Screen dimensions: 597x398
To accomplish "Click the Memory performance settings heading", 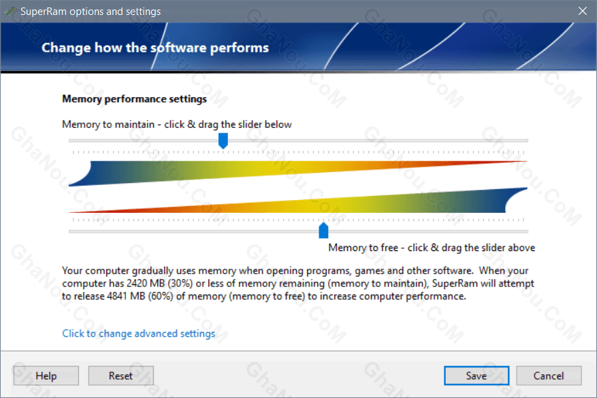I will tap(134, 99).
